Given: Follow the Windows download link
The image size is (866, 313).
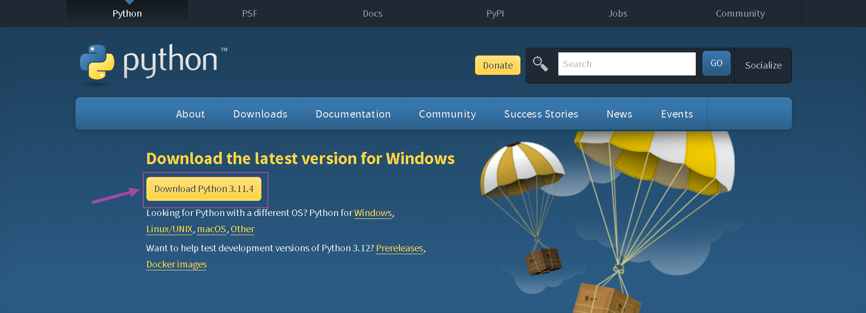Looking at the screenshot, I should tap(373, 213).
